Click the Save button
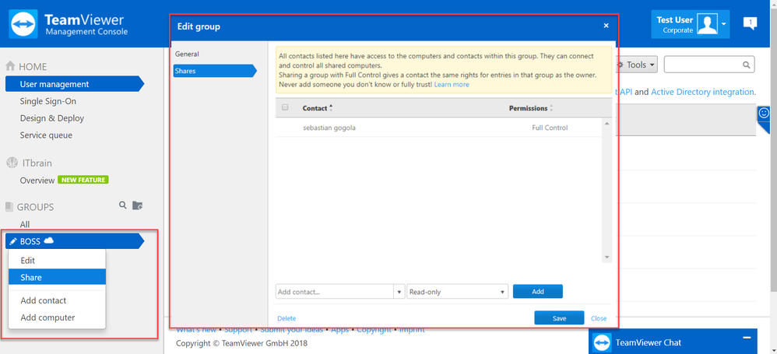The width and height of the screenshot is (777, 354). point(559,318)
